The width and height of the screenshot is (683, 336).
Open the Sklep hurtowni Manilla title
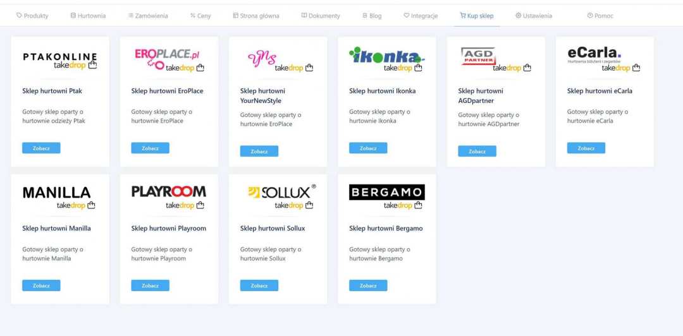57,229
